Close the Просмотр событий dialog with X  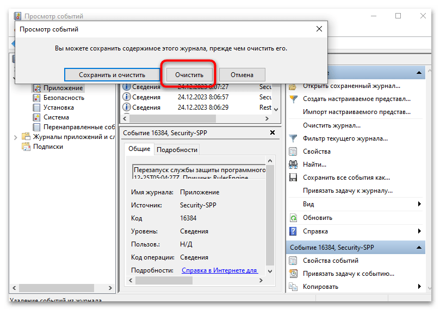[319, 29]
